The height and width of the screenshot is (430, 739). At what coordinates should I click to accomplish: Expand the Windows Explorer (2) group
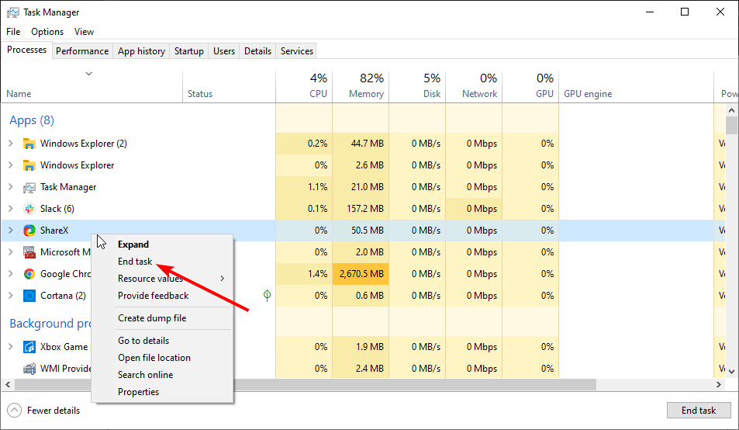(x=11, y=144)
